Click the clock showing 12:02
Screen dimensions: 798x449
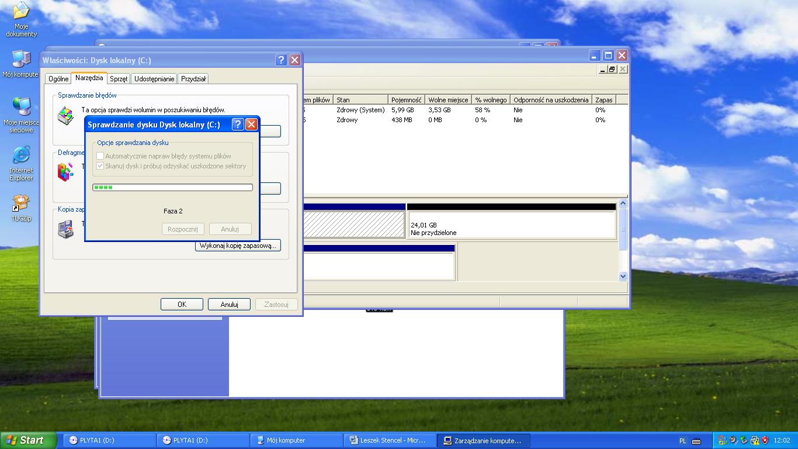click(782, 441)
